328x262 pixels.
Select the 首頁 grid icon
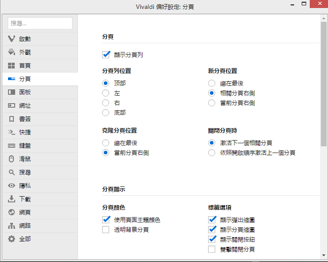[x=12, y=65]
